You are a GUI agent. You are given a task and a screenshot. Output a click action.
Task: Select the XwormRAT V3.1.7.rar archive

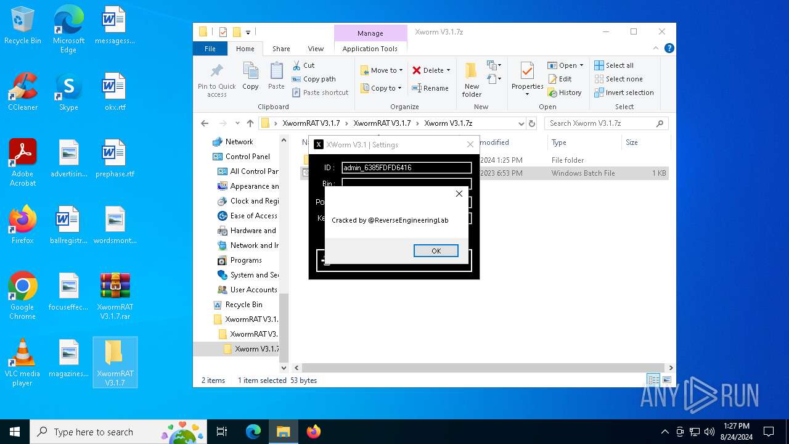115,295
